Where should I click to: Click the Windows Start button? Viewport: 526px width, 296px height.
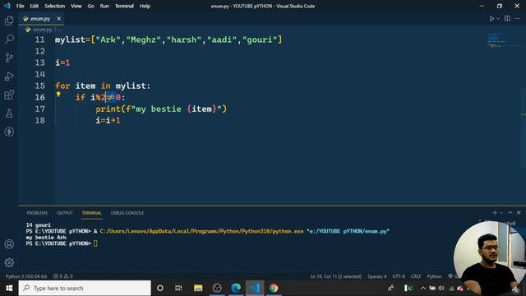click(x=9, y=289)
